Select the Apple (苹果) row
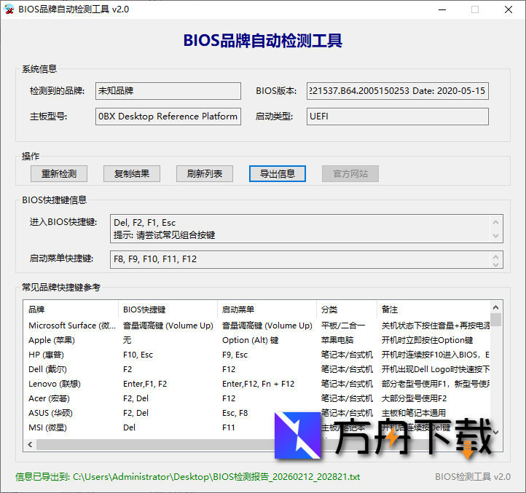The width and height of the screenshot is (526, 493). pos(256,340)
